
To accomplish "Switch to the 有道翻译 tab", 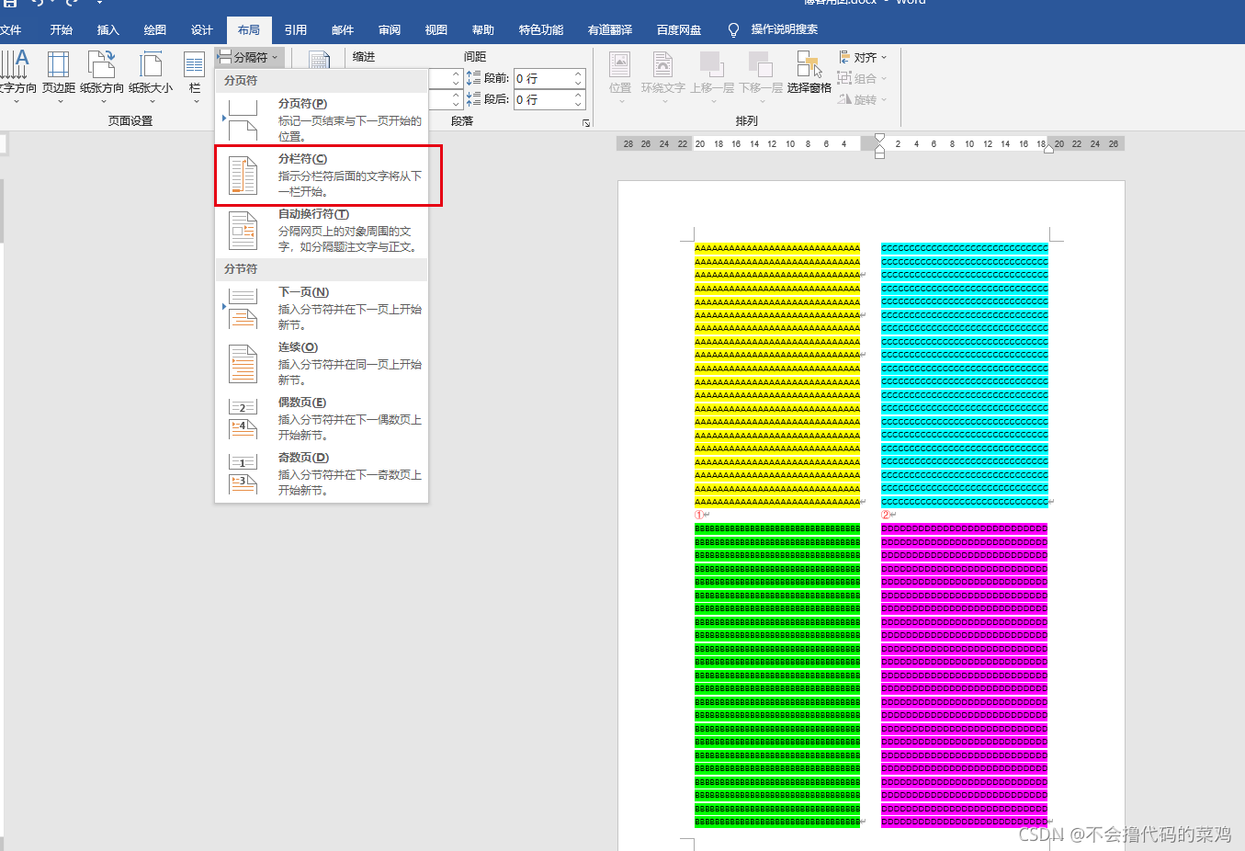I will 610,30.
